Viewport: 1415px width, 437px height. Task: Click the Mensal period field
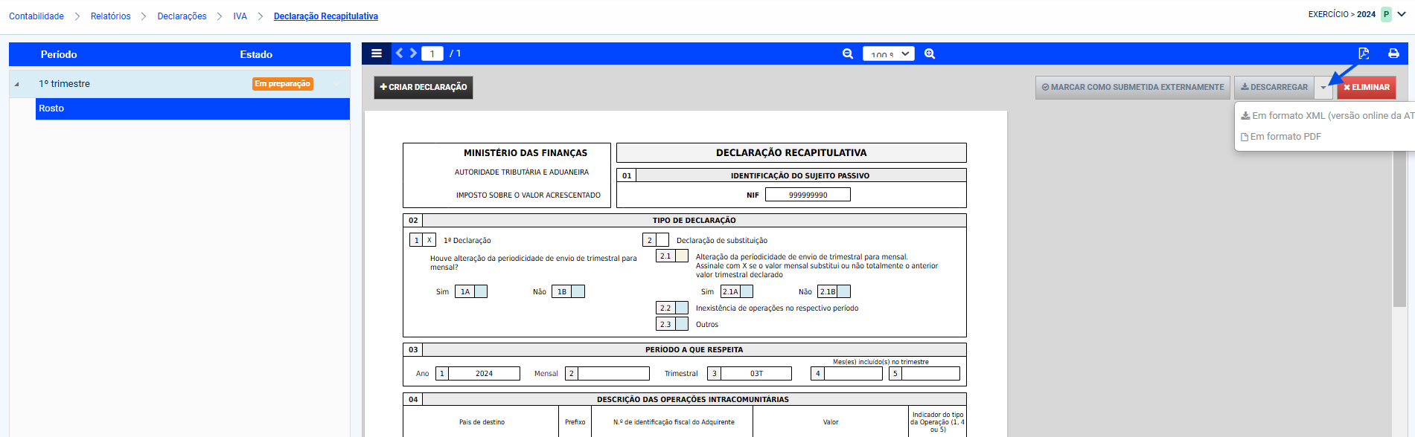pyautogui.click(x=614, y=373)
